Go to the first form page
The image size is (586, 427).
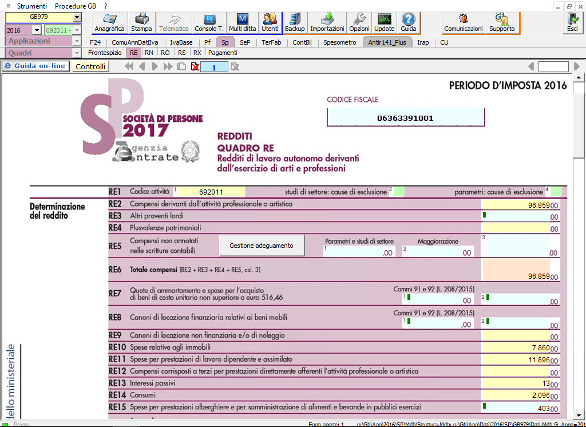(x=129, y=66)
